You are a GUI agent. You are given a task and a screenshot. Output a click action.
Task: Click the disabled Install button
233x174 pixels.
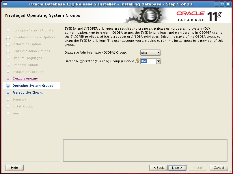(198, 168)
